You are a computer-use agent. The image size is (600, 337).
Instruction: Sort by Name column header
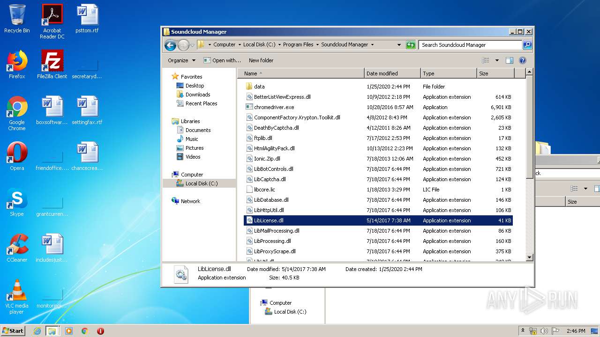click(x=301, y=73)
